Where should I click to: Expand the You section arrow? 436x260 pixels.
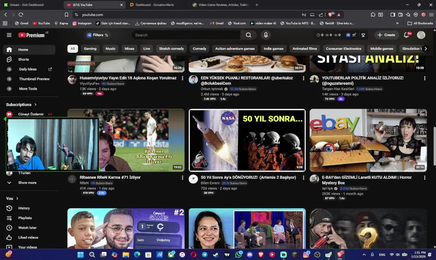[x=17, y=199]
